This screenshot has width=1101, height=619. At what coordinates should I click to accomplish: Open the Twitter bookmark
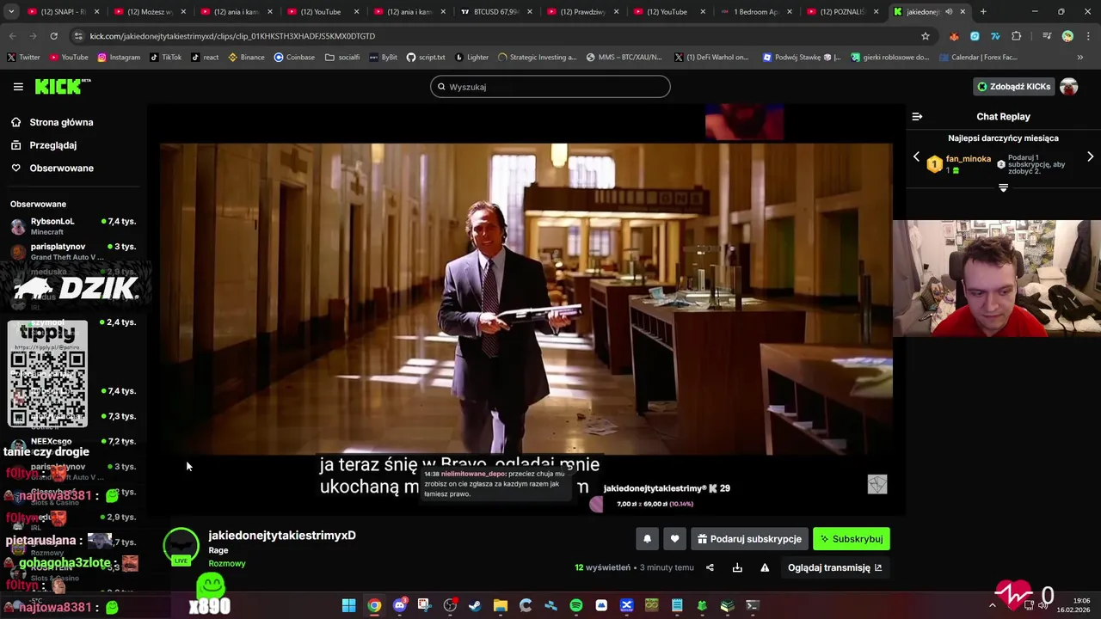[23, 58]
